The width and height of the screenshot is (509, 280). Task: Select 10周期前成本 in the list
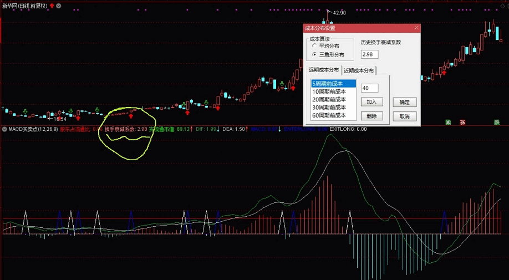click(x=333, y=92)
